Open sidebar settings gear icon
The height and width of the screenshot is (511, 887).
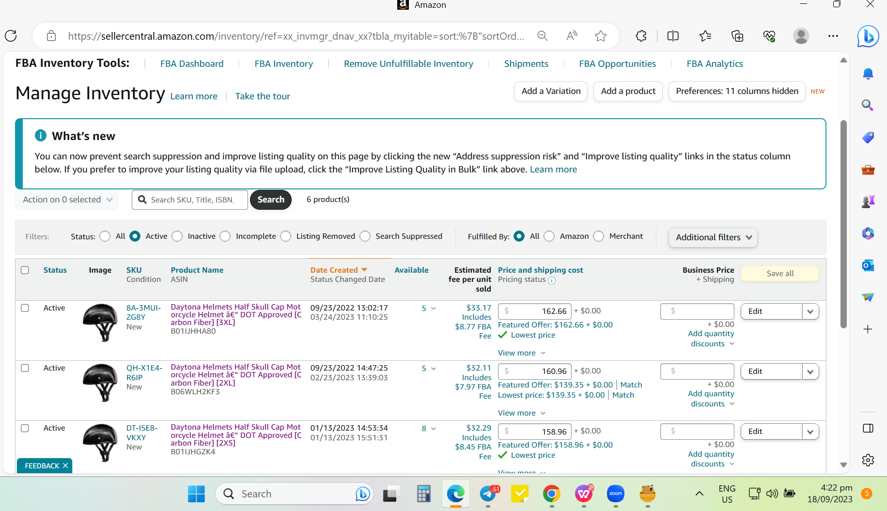[x=868, y=460]
